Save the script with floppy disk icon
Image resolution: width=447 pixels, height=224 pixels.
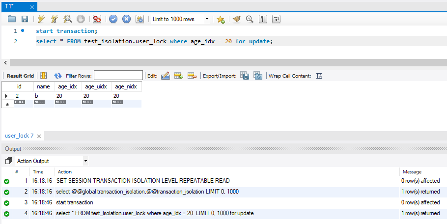pos(25,19)
